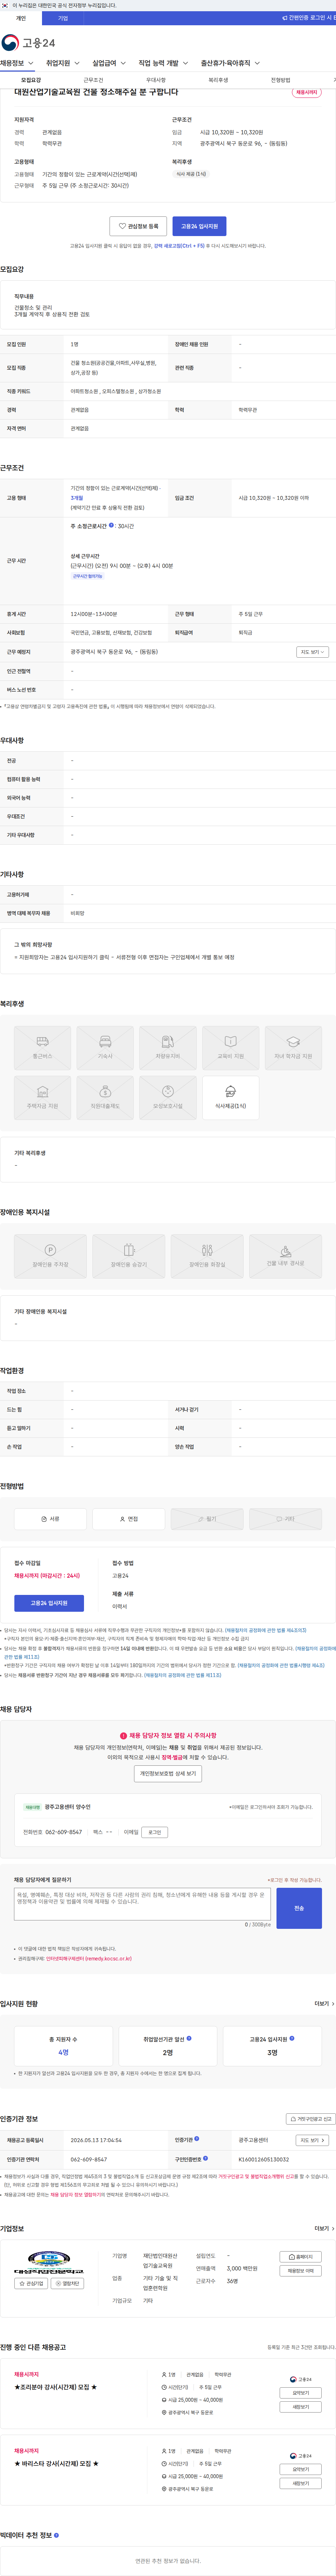Click the top 고용24 입사지원 button
Viewport: 336px width, 2576px height.
coord(199,226)
